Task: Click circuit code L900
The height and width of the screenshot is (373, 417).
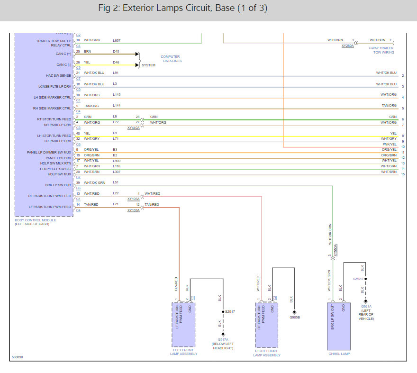Action: click(x=117, y=161)
